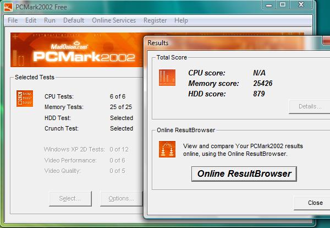
Task: Close the PCMark2002 Free window
Action: [x=301, y=4]
